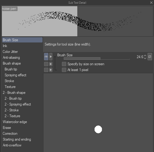Click the brush size value 24.6
154x152 pixels.
pyautogui.click(x=140, y=57)
